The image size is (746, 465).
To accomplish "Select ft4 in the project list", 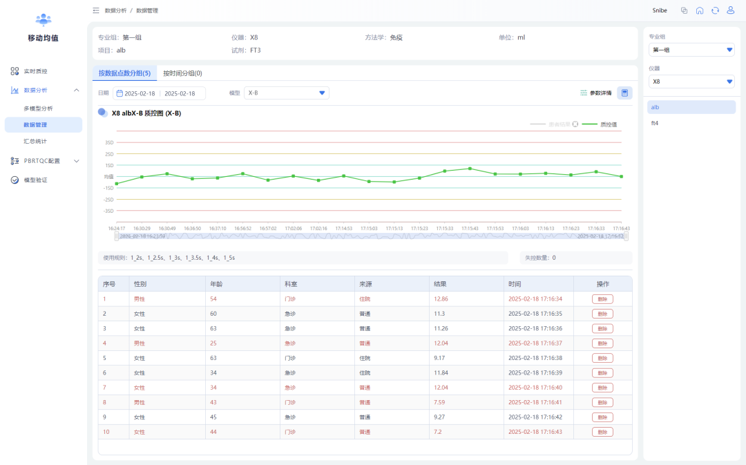I will click(655, 123).
